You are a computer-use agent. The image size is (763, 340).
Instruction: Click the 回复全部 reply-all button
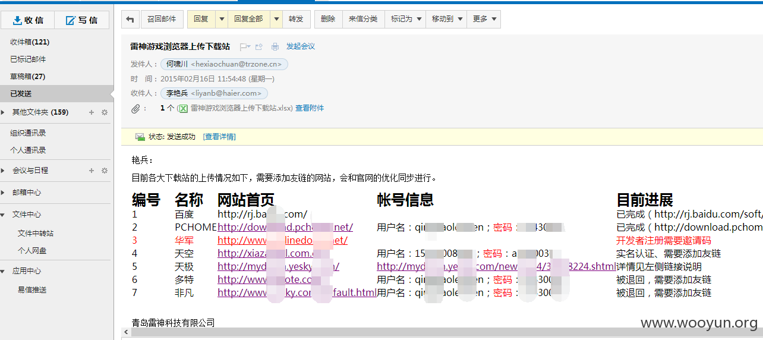[248, 19]
